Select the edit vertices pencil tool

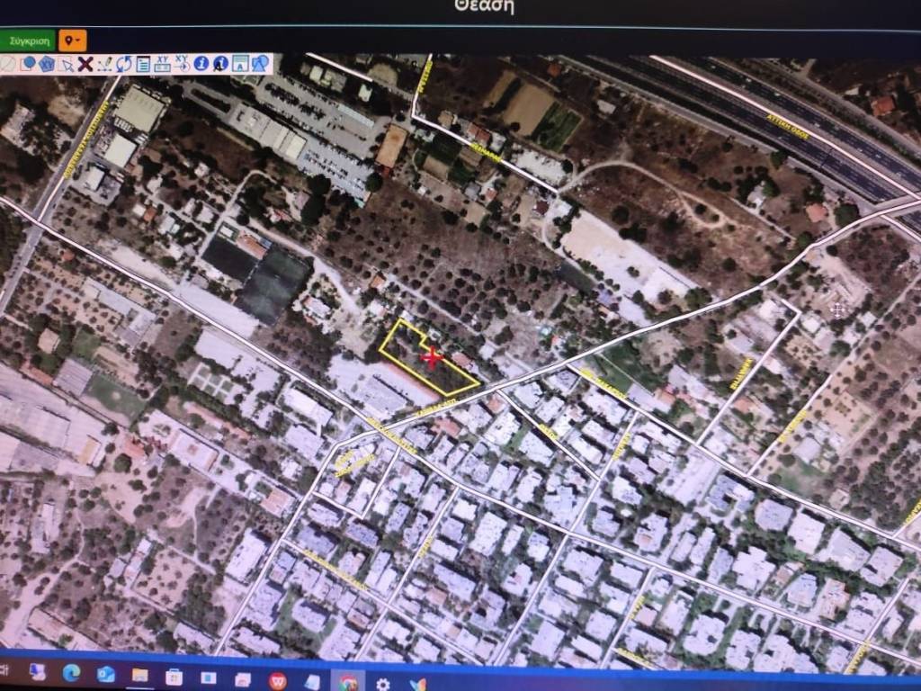pos(104,63)
